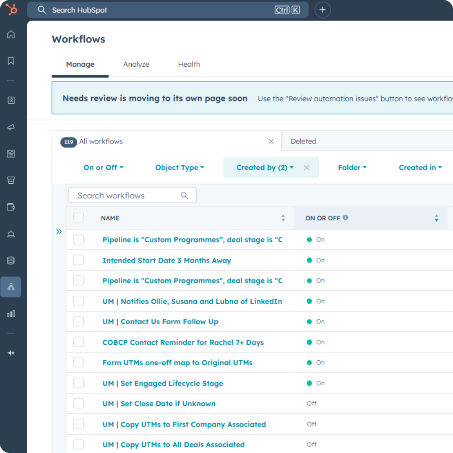Open UM | Set Engaged Lifecycle Stage workflow
Viewport: 453px width, 453px height.
tap(163, 383)
